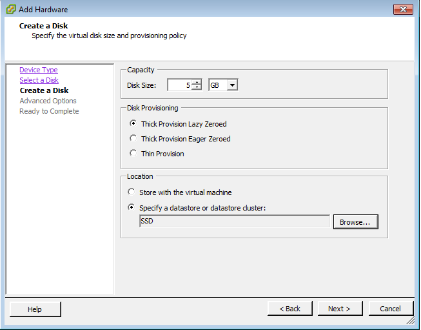The width and height of the screenshot is (421, 330).
Task: Select Thin Provision option
Action: pyautogui.click(x=133, y=153)
